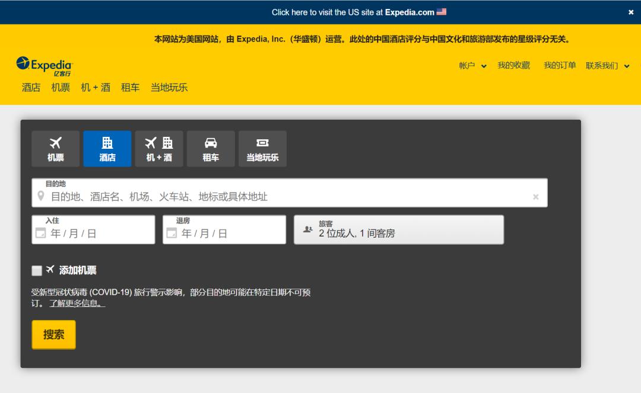Open the 旅客 travelers selector

click(399, 230)
